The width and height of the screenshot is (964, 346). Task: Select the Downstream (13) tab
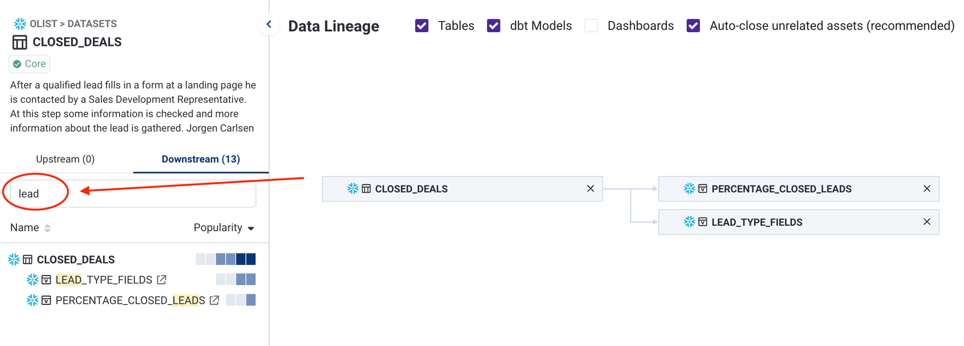click(201, 159)
